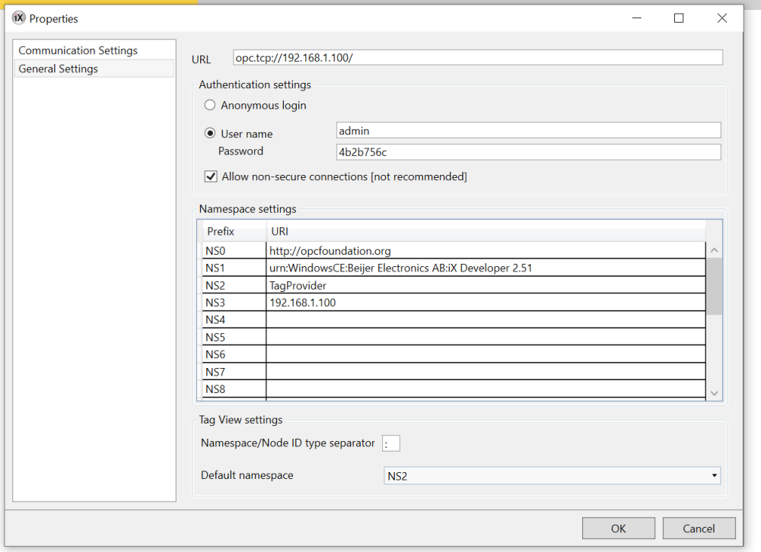Focus the Password text field
The image size is (761, 552).
click(x=529, y=152)
